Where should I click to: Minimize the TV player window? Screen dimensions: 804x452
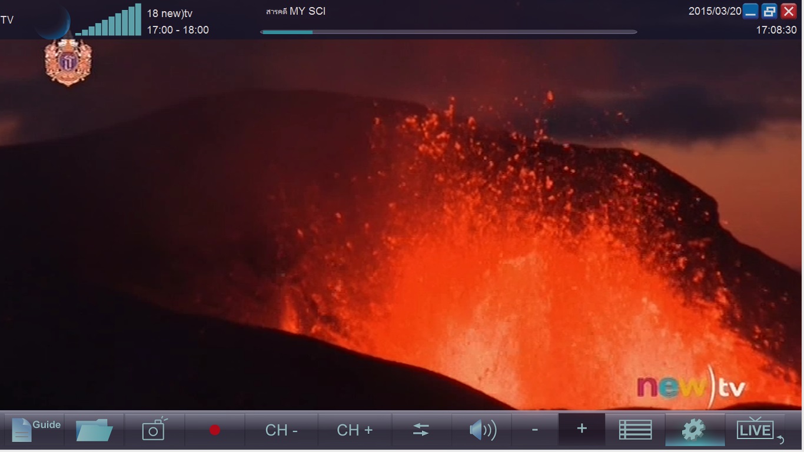pyautogui.click(x=750, y=11)
